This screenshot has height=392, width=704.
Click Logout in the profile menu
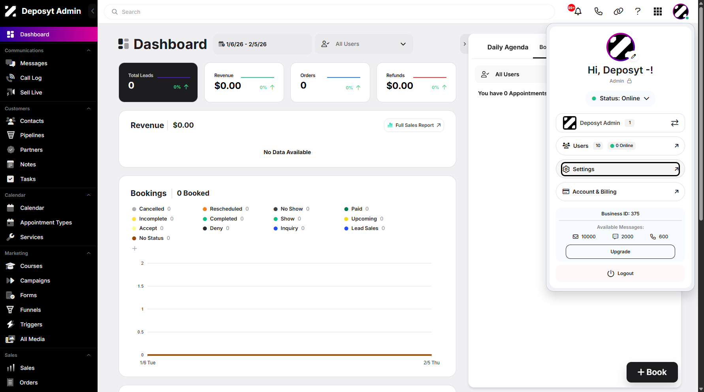coord(620,273)
